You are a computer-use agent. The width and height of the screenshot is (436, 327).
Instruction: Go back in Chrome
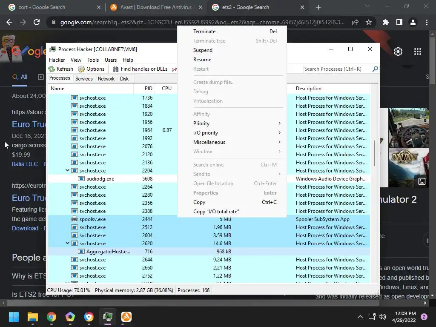tap(9, 22)
